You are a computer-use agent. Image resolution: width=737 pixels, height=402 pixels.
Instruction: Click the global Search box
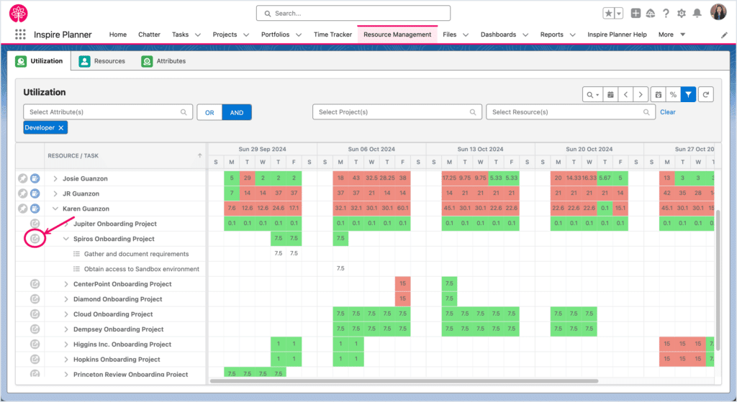[353, 13]
